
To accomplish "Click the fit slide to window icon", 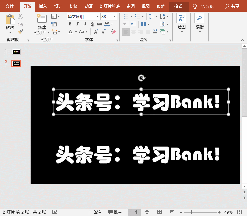I will point(239,212).
